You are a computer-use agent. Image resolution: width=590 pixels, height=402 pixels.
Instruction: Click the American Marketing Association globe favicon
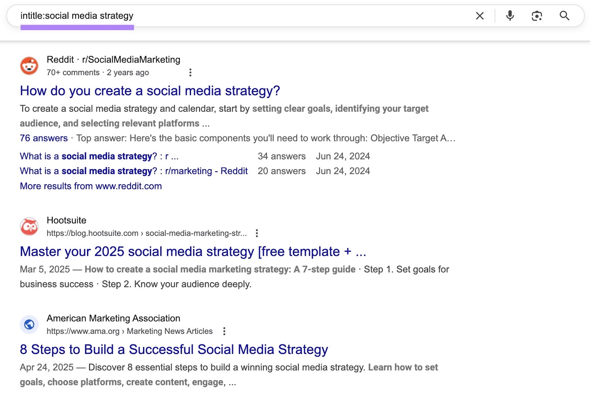(x=29, y=325)
